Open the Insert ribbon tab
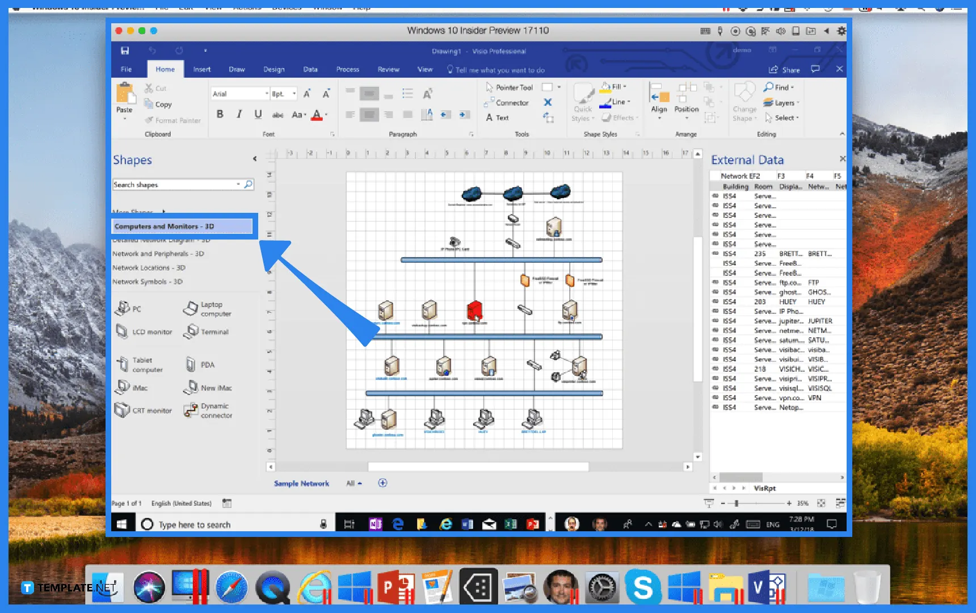 point(202,69)
